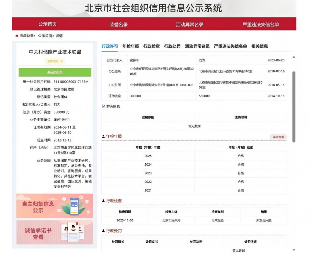Switch to the 相关信息 tab
The image size is (311, 255).
(259, 46)
